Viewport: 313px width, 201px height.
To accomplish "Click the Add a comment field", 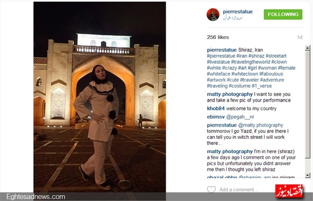I will pyautogui.click(x=239, y=190).
